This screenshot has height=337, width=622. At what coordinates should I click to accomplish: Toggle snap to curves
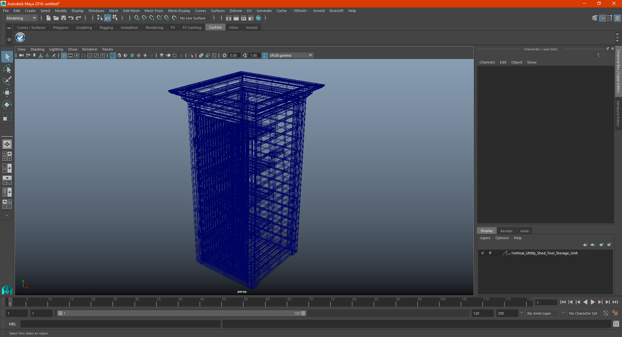[x=144, y=18]
